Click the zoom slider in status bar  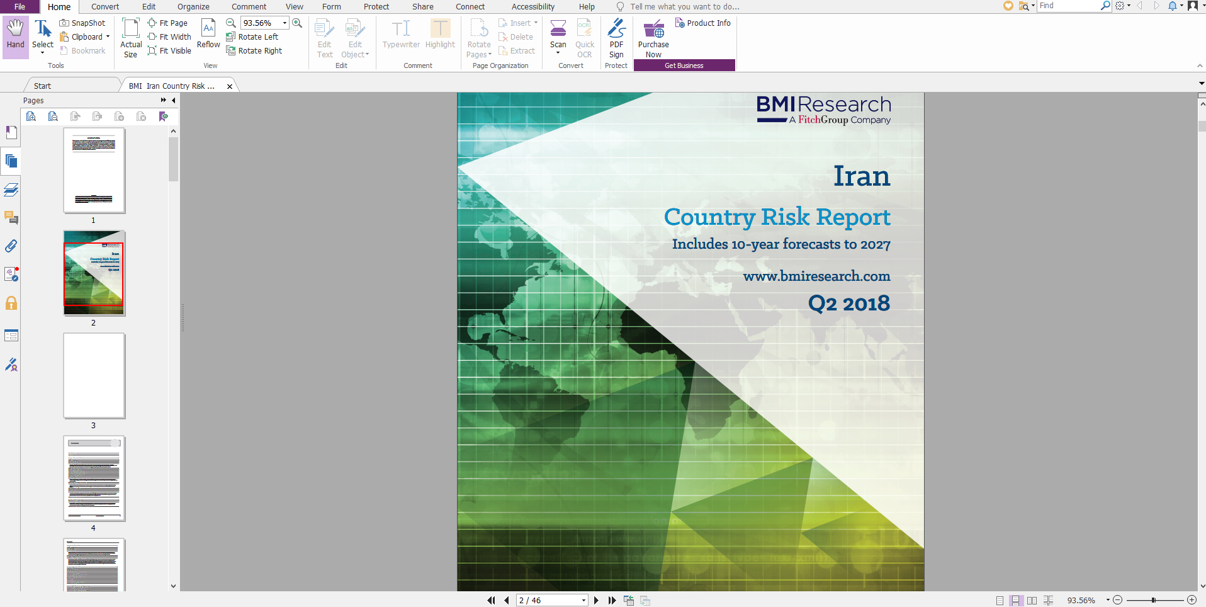(1154, 601)
